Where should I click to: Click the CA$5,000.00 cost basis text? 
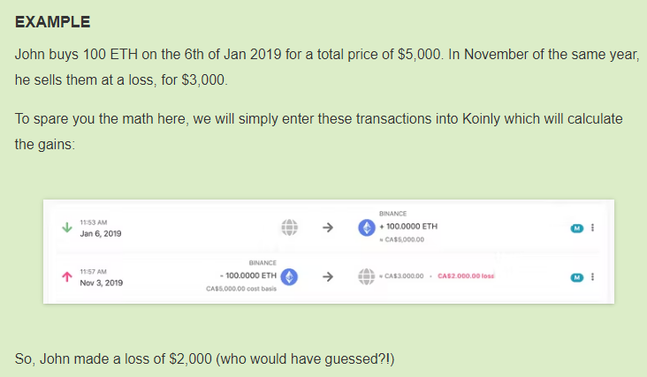click(241, 289)
